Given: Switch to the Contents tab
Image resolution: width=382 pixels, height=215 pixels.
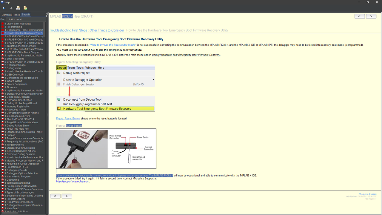Looking at the screenshot, I should coord(7,15).
